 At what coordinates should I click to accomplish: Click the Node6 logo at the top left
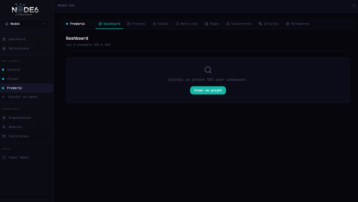pyautogui.click(x=25, y=10)
